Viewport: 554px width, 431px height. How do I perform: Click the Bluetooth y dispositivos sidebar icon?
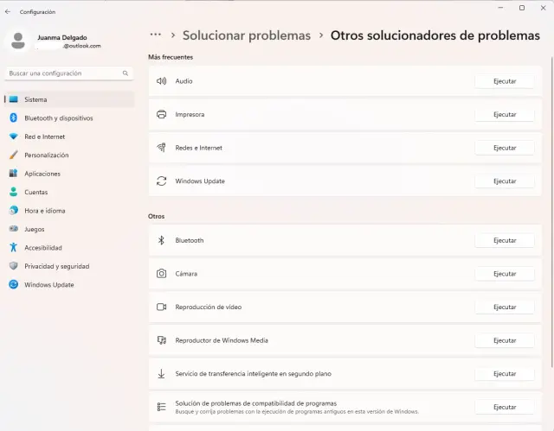(x=14, y=118)
